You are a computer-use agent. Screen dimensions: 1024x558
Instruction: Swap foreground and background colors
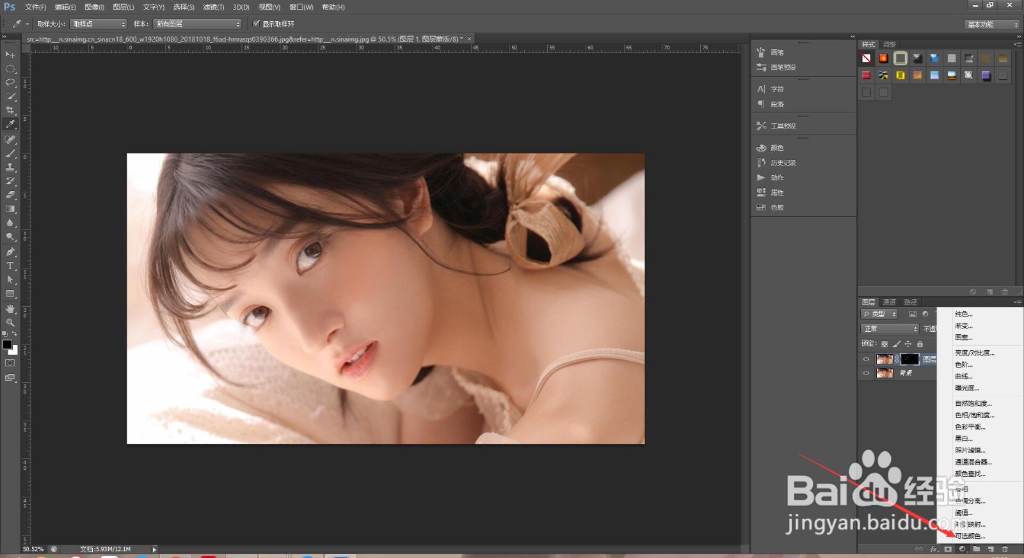point(15,334)
